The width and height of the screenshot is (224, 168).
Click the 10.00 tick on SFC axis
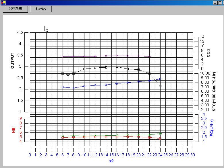[205, 73]
